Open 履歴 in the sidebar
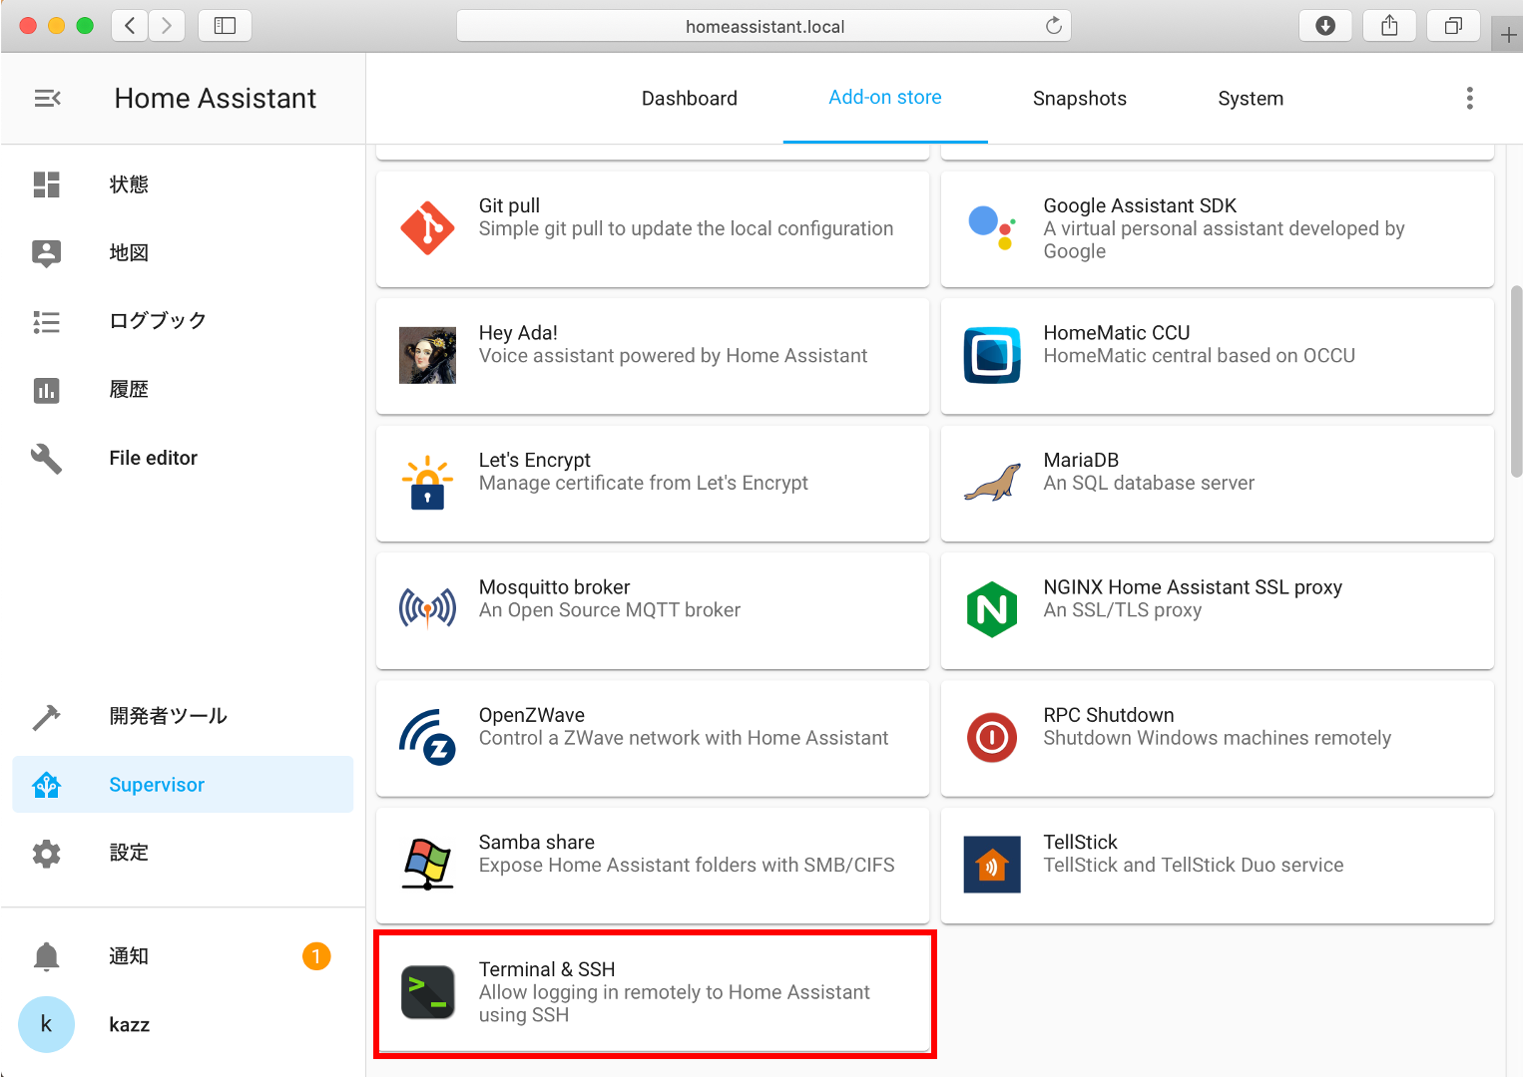 point(183,390)
